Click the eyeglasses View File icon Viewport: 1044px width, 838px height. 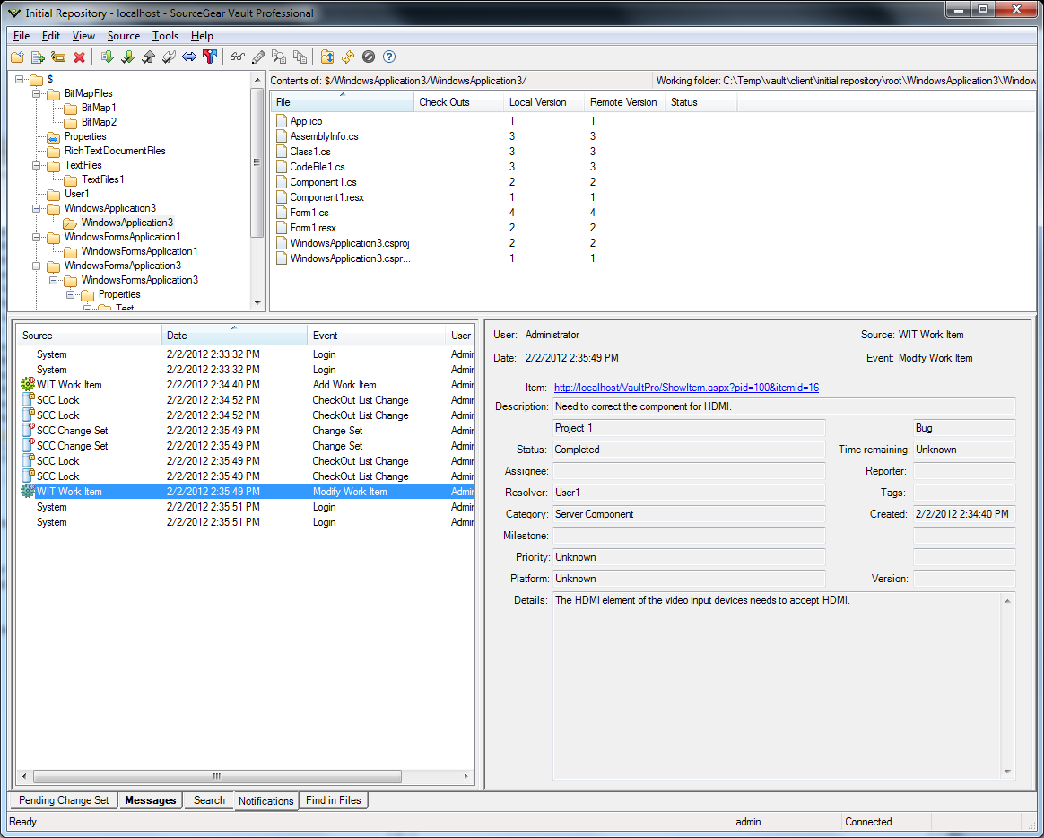(x=237, y=57)
